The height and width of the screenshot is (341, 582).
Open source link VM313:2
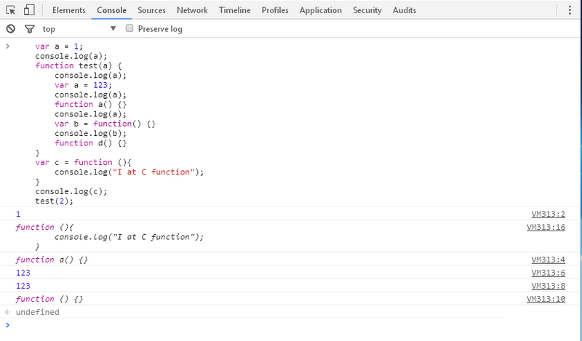click(548, 214)
